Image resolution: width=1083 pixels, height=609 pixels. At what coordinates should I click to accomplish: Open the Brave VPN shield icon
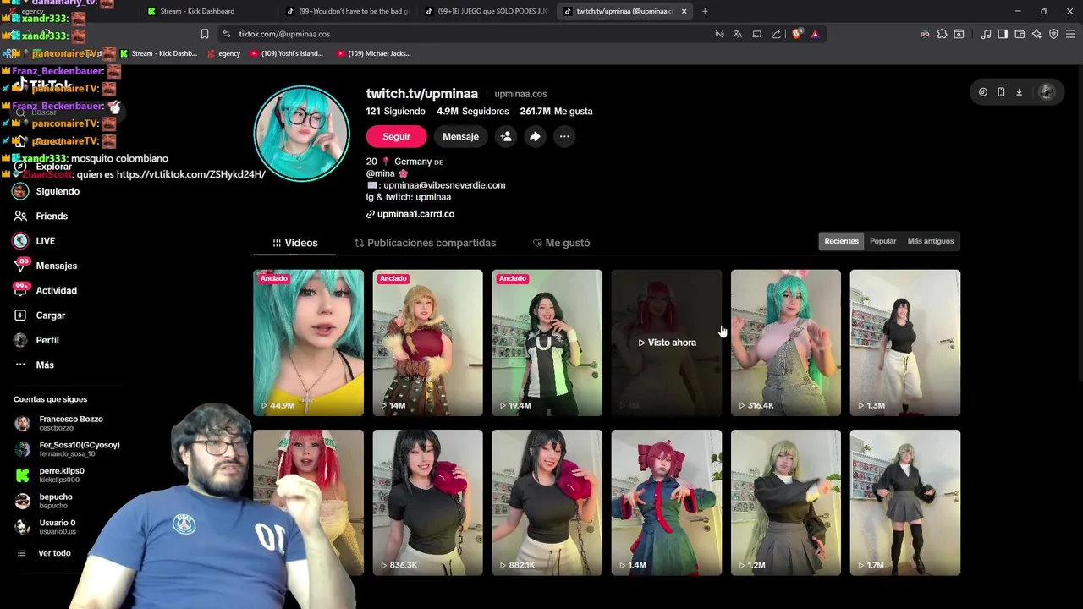pyautogui.click(x=1053, y=34)
